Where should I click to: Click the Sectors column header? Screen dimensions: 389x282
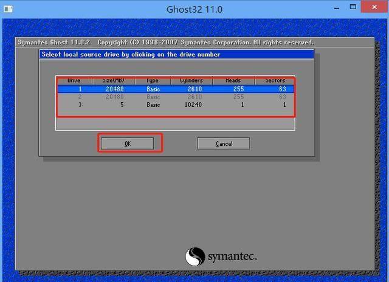[275, 80]
